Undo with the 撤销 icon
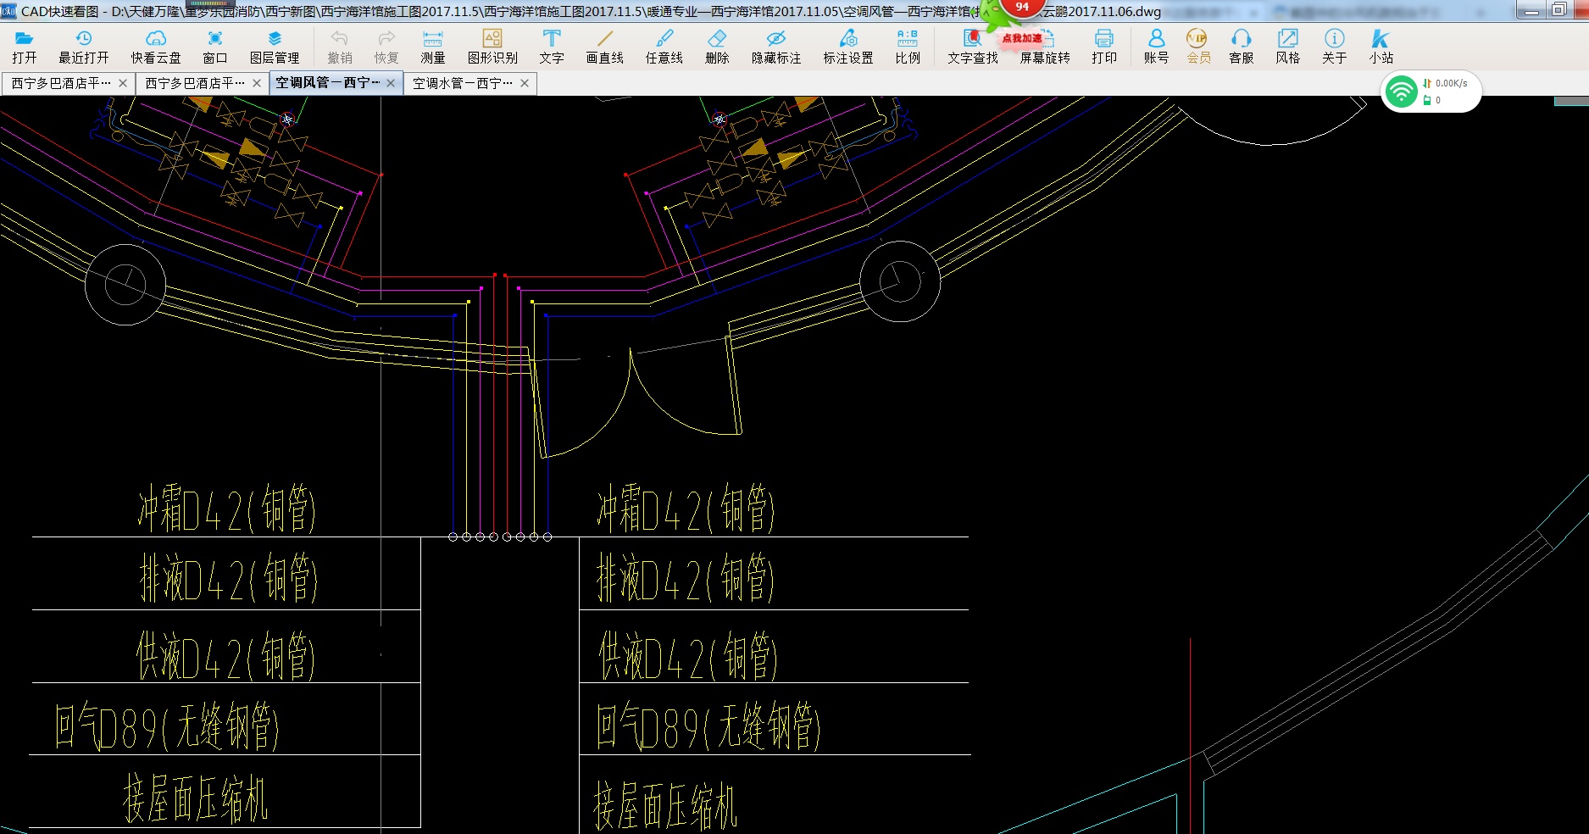The height and width of the screenshot is (834, 1589). [340, 47]
